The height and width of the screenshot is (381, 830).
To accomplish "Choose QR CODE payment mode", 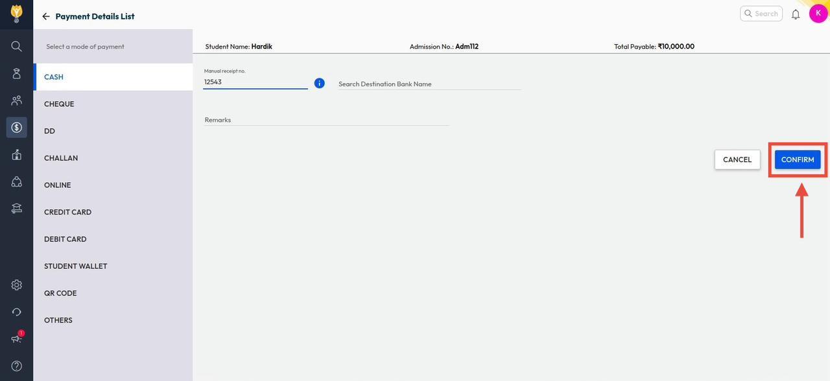I will tap(60, 294).
